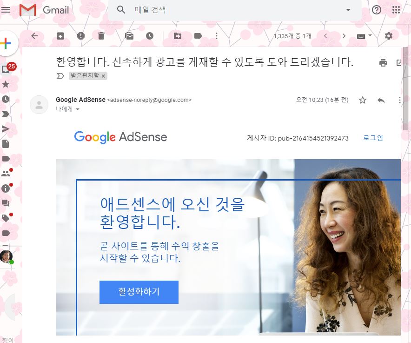Click the 게시자 ID pub-2164154521392473 text

click(x=298, y=138)
